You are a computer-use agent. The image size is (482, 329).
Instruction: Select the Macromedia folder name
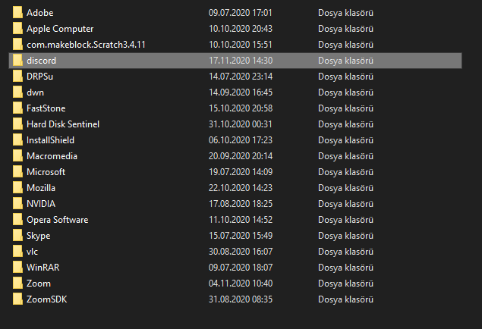52,156
